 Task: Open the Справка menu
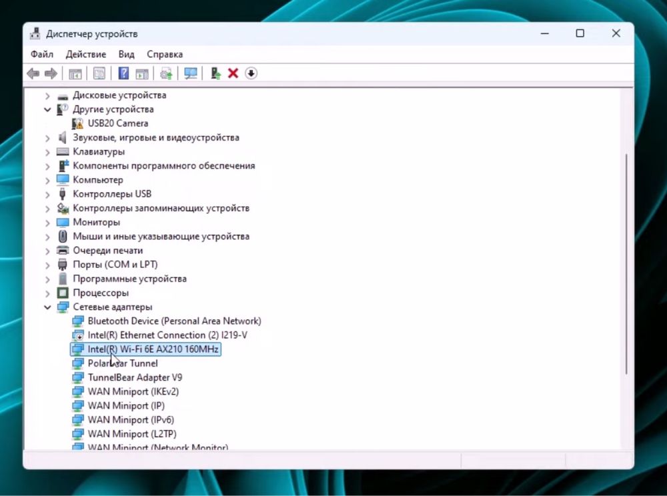pos(165,55)
